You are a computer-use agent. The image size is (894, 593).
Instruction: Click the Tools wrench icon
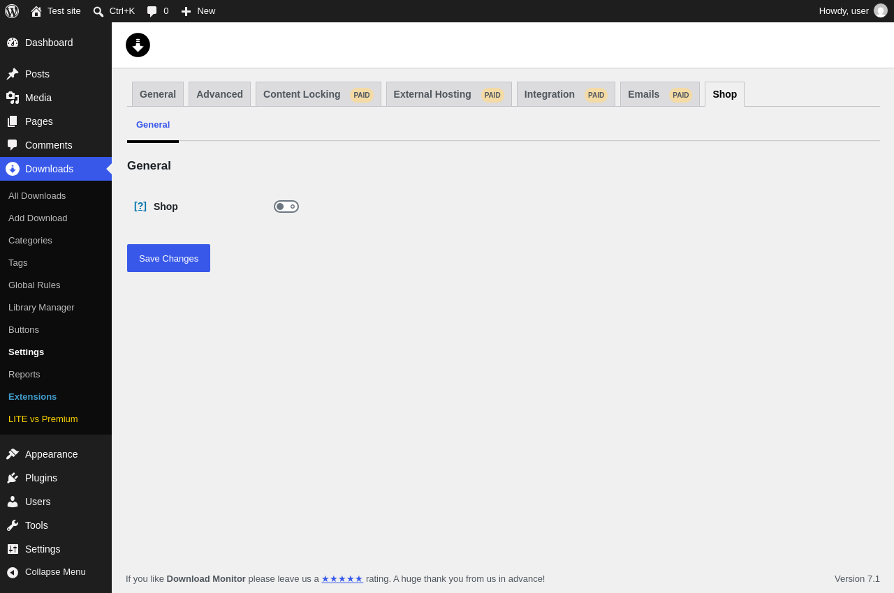click(x=13, y=525)
